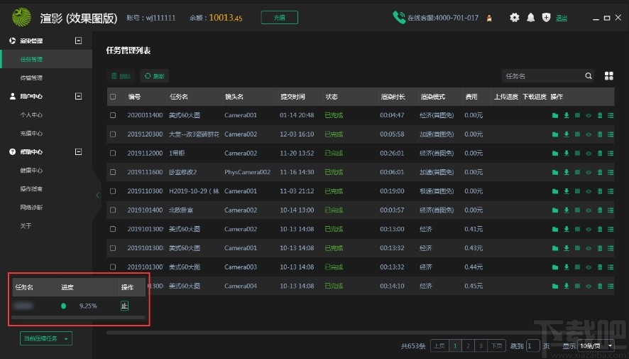The image size is (629, 359).
Task: Click the 渲影 app logo
Action: [x=22, y=17]
